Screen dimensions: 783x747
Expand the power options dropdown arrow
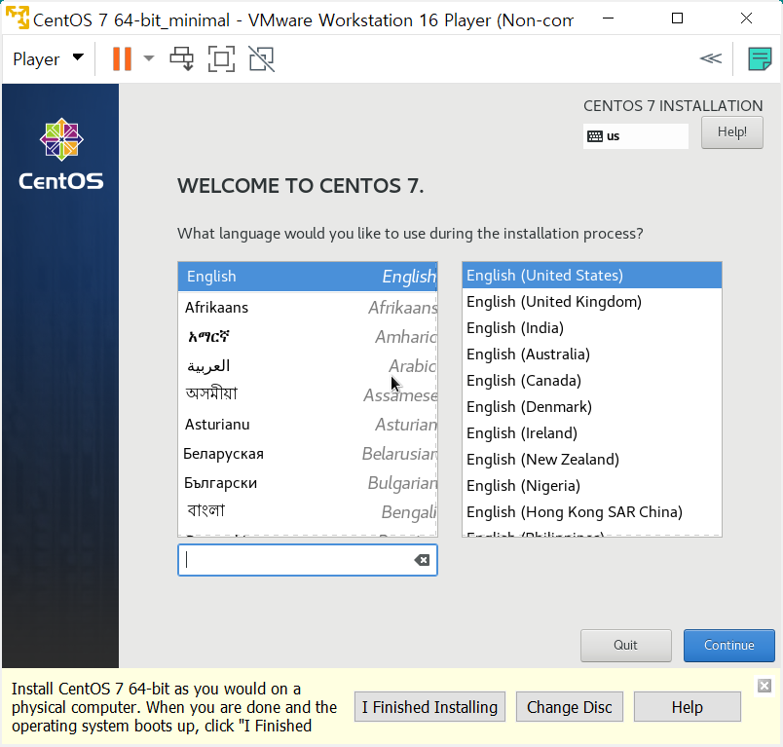tap(149, 58)
